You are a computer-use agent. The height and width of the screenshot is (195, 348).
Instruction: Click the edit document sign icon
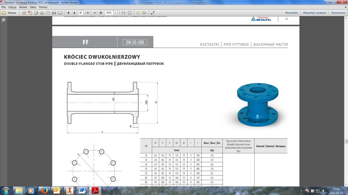coord(36,13)
